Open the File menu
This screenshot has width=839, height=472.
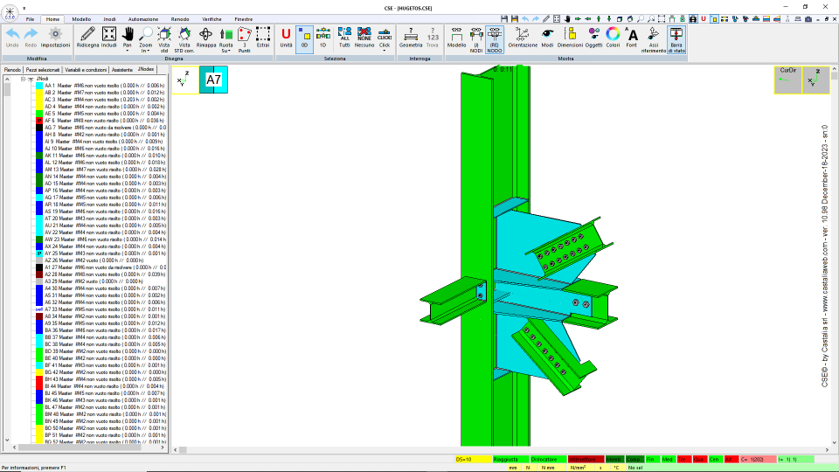[30, 19]
